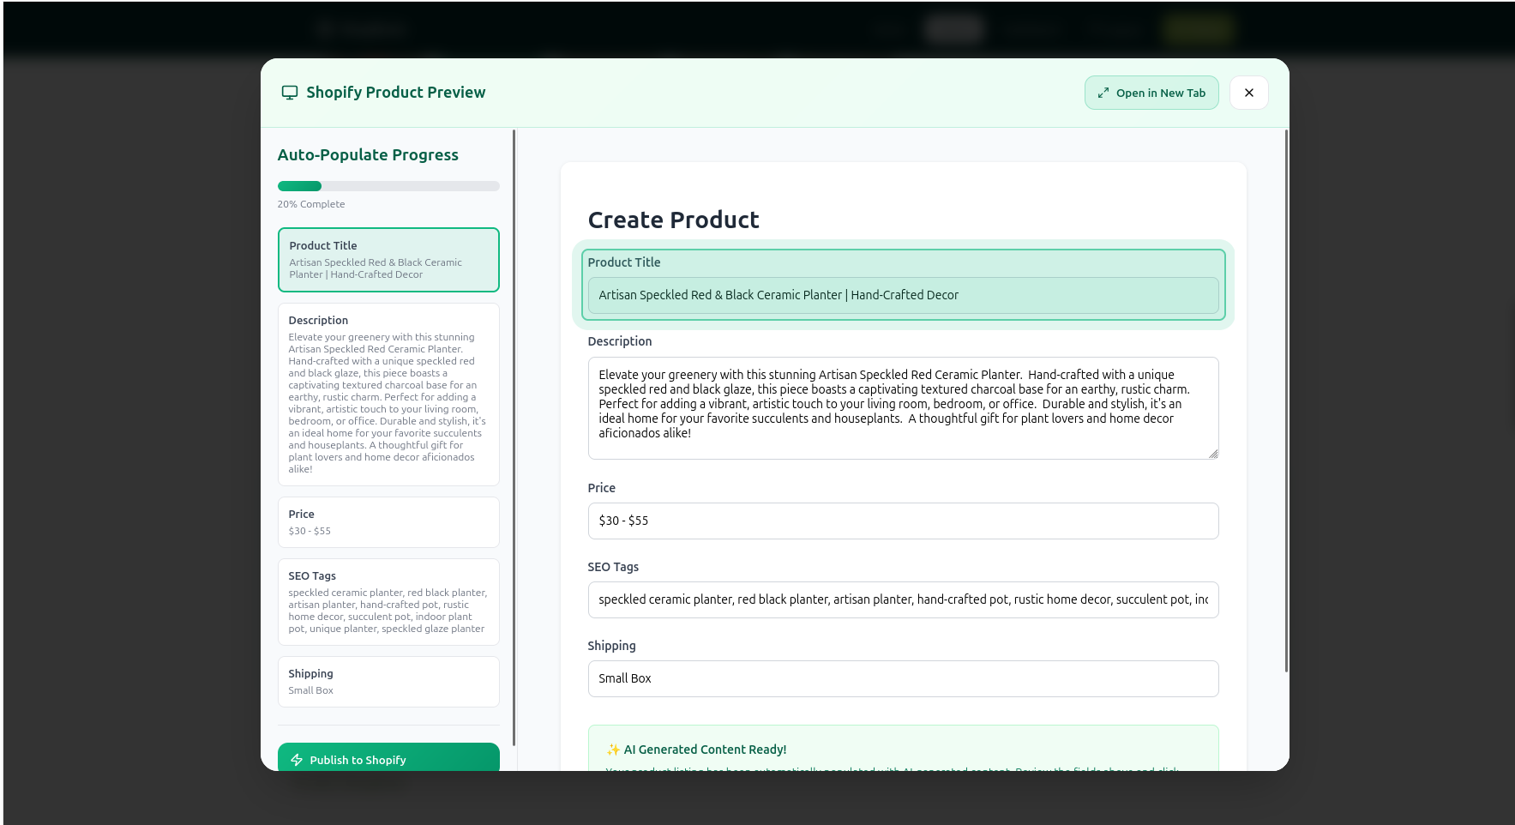This screenshot has height=825, width=1515.
Task: Click the monitor icon beside Shopify Product Preview
Action: (x=290, y=93)
